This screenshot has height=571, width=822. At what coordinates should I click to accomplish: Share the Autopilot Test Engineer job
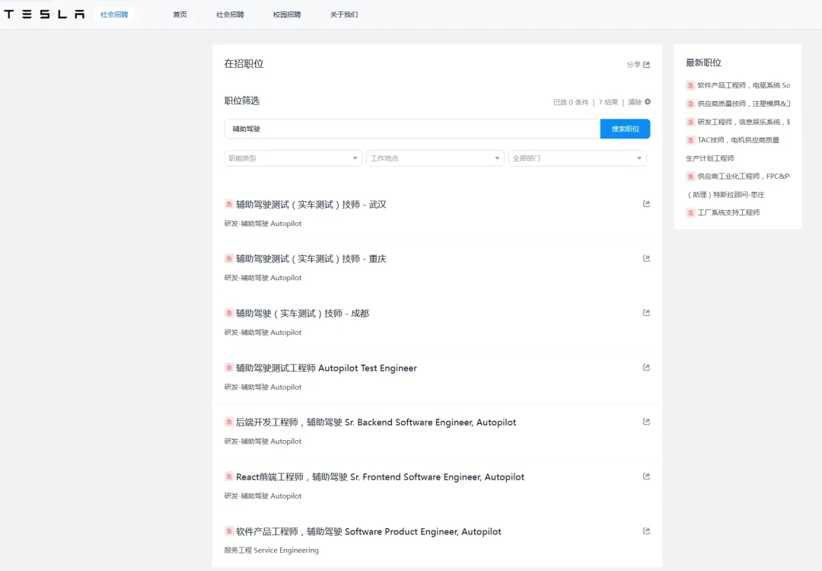point(646,368)
